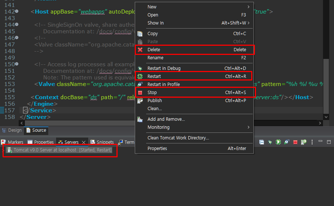Collapse the fold marker at line 142
334x206 pixels.
click(x=16, y=11)
